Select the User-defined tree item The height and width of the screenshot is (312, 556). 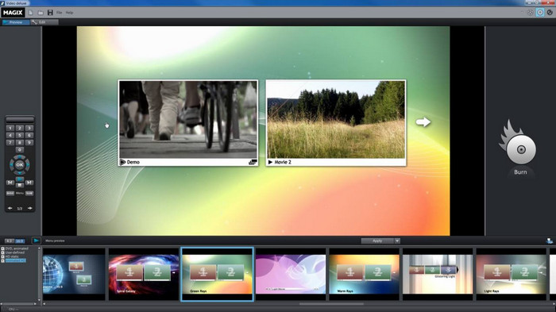[15, 252]
